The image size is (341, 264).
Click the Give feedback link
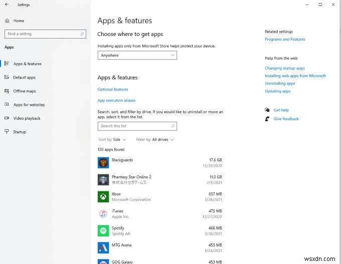click(286, 119)
